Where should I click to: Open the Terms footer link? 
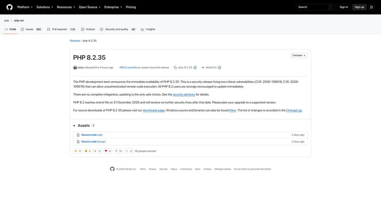[142, 169]
